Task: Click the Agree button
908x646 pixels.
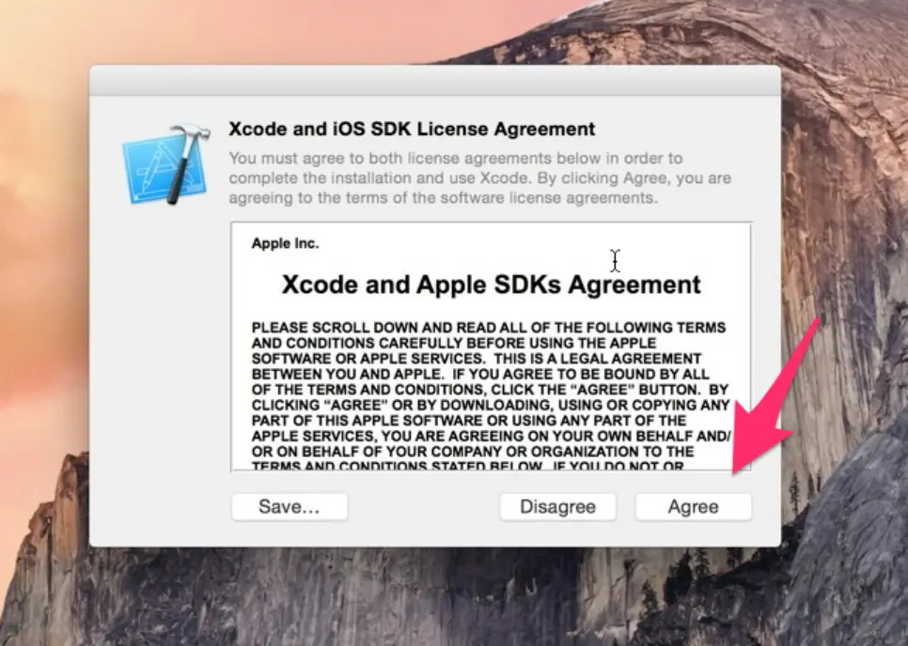Action: (x=693, y=507)
